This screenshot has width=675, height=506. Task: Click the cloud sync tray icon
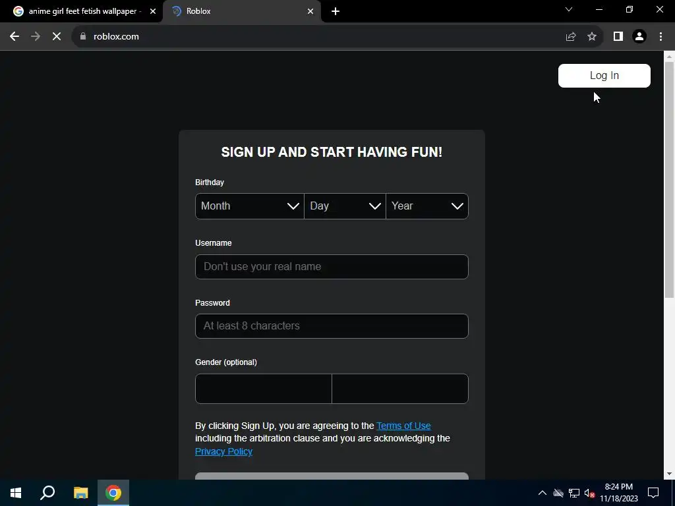[x=558, y=493]
